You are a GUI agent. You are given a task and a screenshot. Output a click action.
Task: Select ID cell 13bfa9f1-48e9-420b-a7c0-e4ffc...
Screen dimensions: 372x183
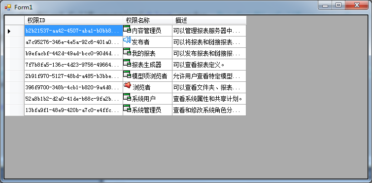[x=73, y=110]
